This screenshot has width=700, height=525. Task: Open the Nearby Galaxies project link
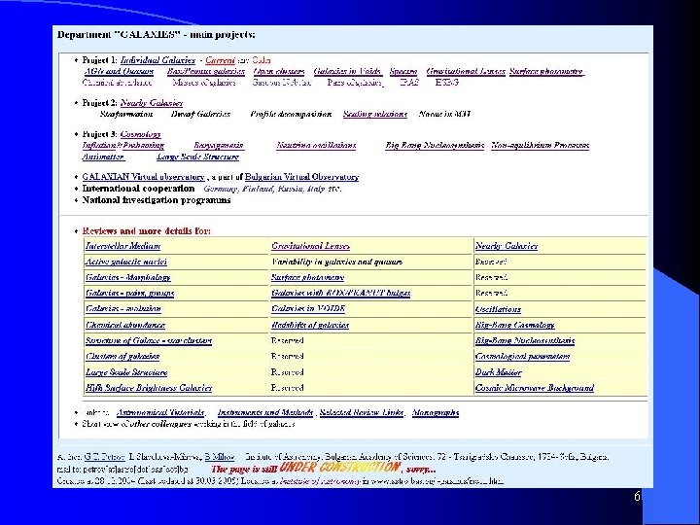coord(152,103)
